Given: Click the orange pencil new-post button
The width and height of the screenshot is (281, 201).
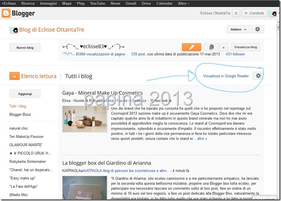Looking at the screenshot, I should [191, 47].
